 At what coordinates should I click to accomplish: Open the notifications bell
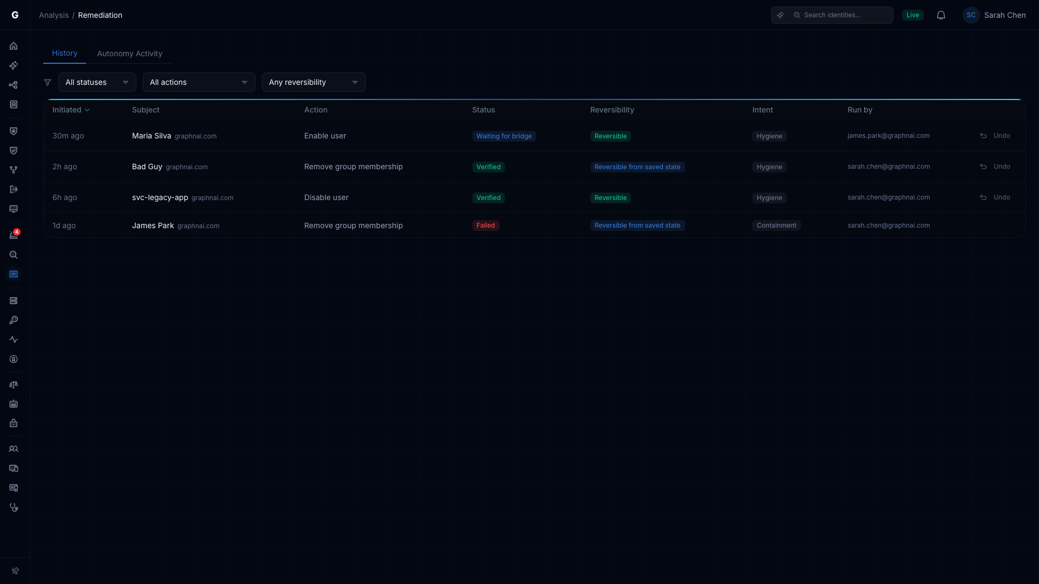tap(941, 15)
